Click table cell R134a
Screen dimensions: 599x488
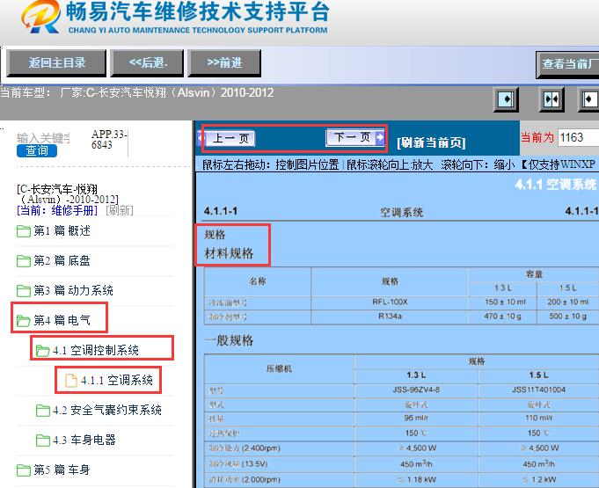click(390, 317)
